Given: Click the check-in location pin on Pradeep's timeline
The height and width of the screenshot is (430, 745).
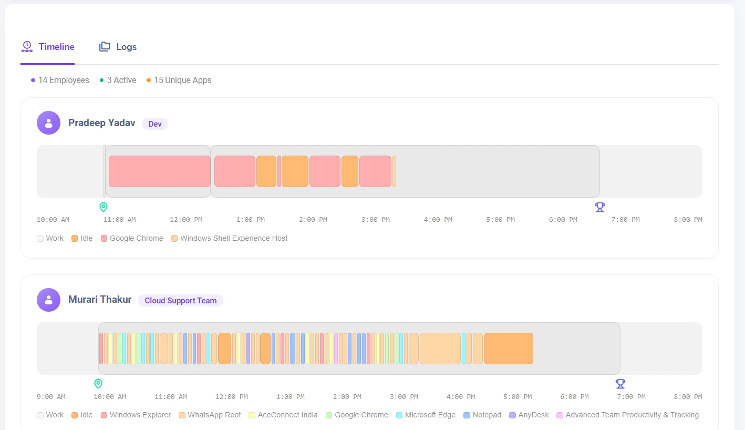Looking at the screenshot, I should point(104,207).
